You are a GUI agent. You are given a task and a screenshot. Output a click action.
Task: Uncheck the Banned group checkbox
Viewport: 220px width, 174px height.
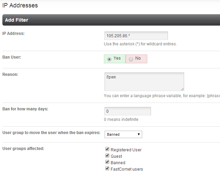click(107, 162)
